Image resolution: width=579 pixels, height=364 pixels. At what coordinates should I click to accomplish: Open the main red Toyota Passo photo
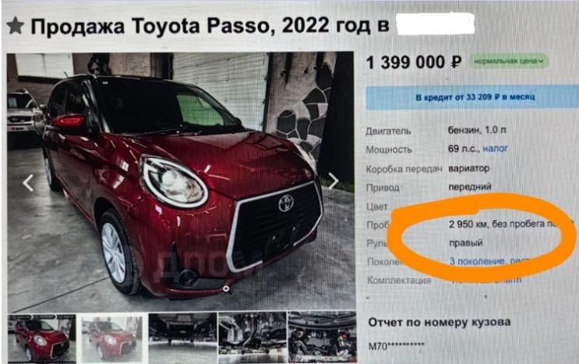click(x=181, y=182)
